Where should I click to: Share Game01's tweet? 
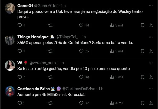(x=151, y=25)
